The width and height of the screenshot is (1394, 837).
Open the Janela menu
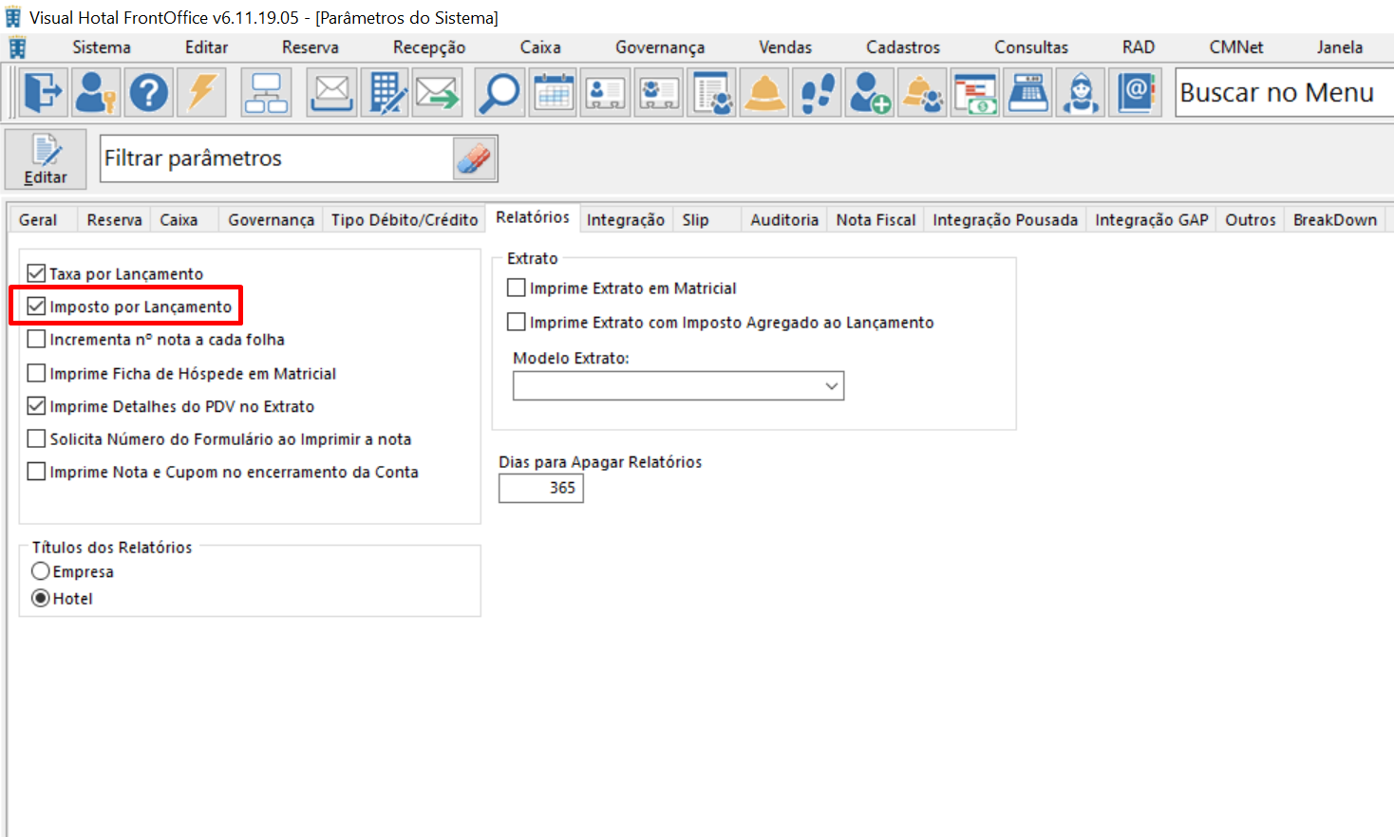(1340, 47)
